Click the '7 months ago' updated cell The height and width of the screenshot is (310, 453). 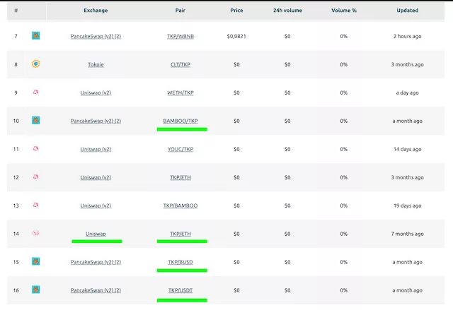pyautogui.click(x=408, y=234)
